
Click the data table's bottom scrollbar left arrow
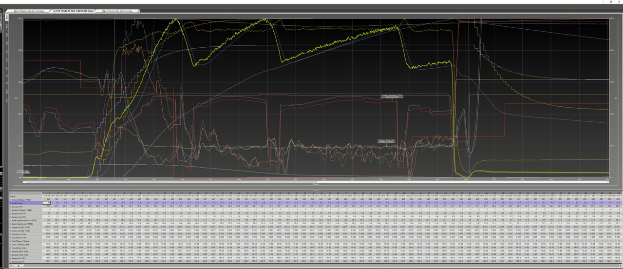tap(11, 266)
